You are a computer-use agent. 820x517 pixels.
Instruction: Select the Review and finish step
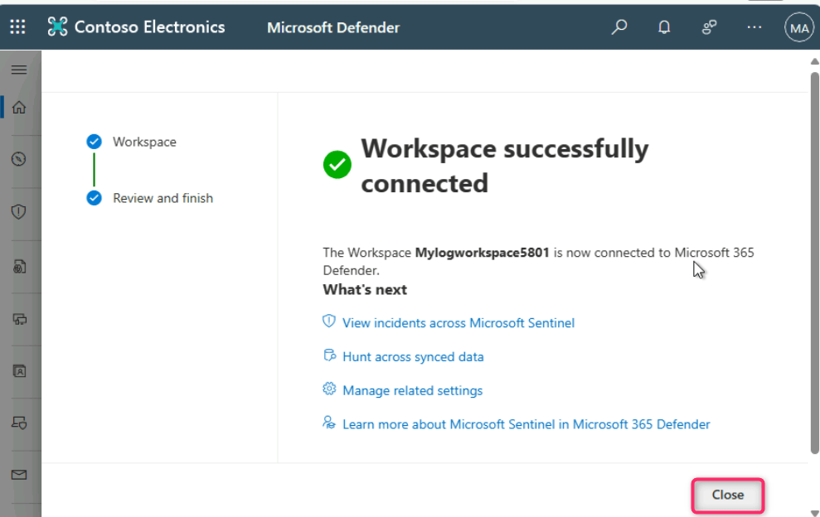coord(163,198)
